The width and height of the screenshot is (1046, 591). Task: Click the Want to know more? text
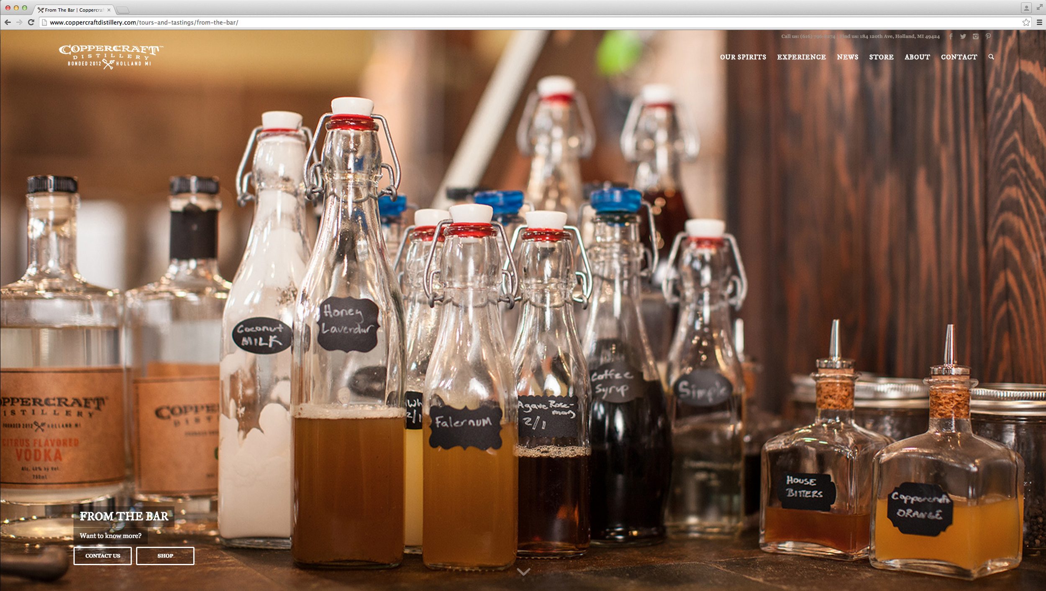[x=110, y=536]
